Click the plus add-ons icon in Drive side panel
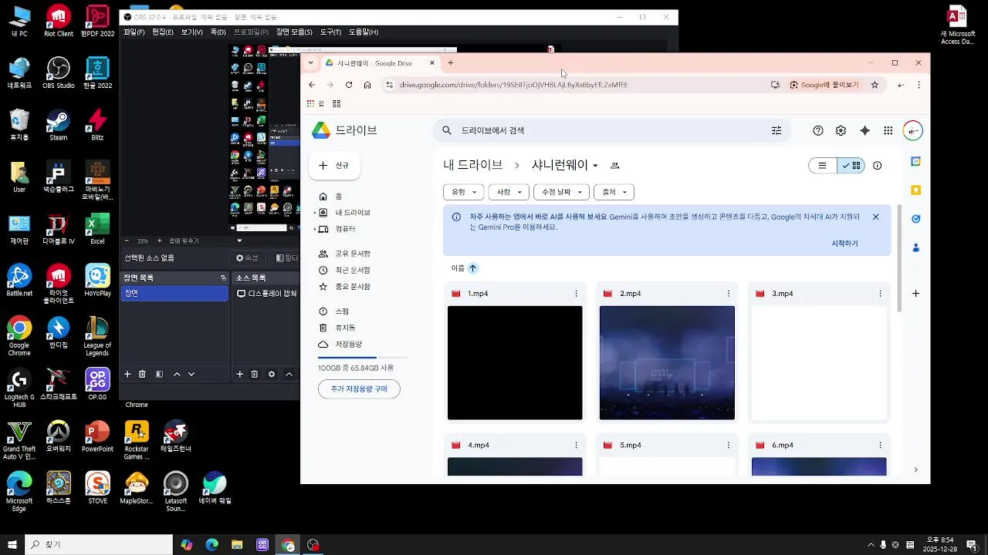The image size is (988, 555). 915,293
